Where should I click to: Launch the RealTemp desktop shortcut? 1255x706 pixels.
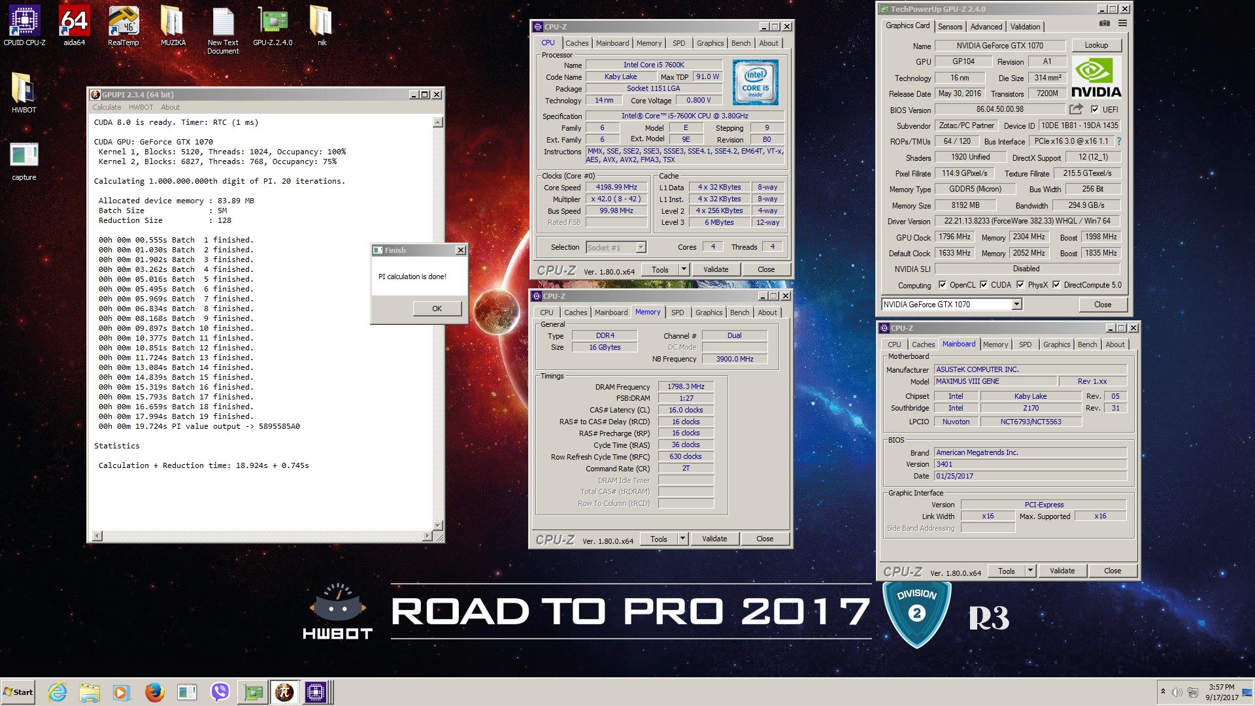click(x=124, y=26)
